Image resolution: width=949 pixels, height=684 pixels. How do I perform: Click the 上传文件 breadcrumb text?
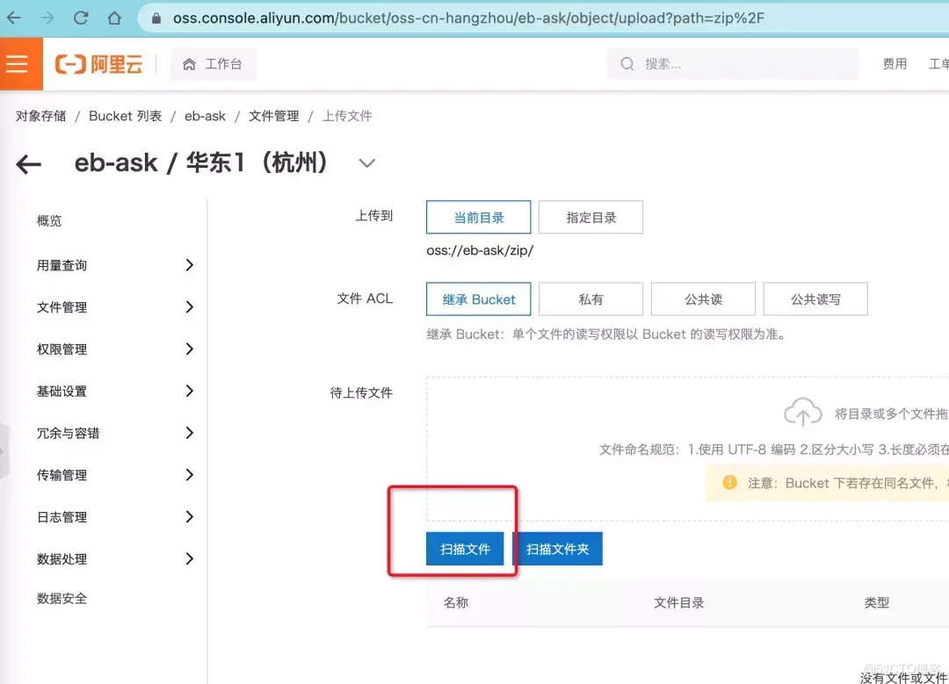[x=347, y=116]
